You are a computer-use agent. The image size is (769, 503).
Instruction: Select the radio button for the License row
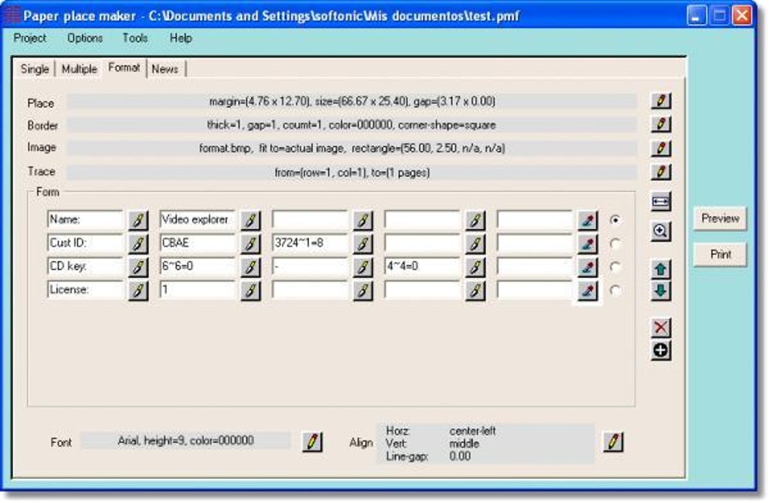tap(615, 291)
